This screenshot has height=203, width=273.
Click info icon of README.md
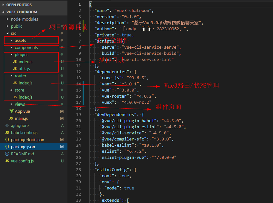[7, 154]
